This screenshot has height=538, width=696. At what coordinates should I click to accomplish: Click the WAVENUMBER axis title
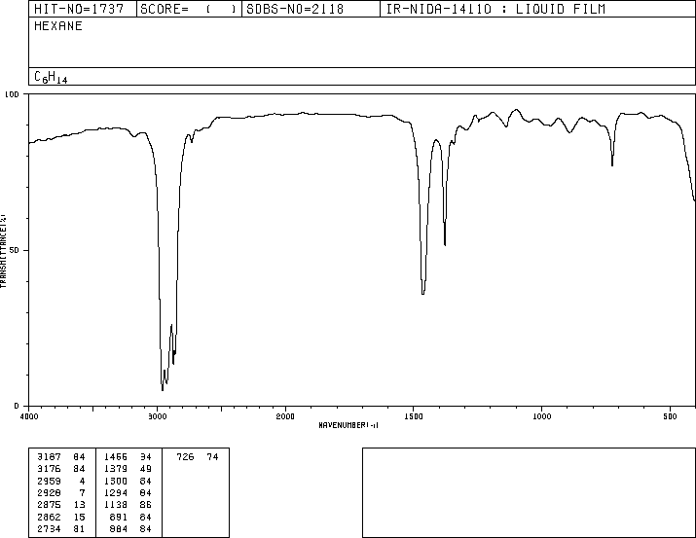point(348,425)
